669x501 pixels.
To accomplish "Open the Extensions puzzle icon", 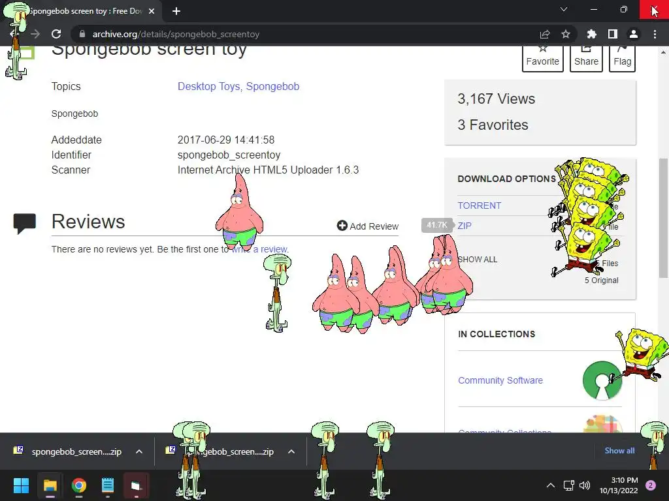I will click(x=591, y=34).
